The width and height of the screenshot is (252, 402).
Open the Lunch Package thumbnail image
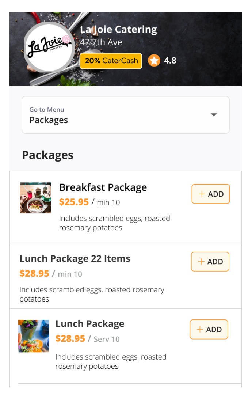coord(34,336)
